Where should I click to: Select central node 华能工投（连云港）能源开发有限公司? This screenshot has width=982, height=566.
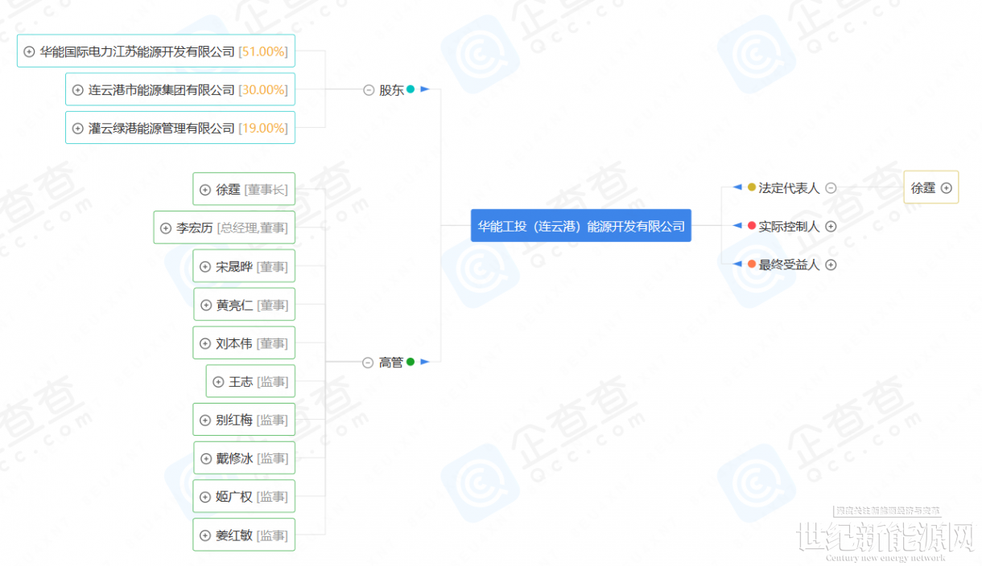[x=581, y=226]
